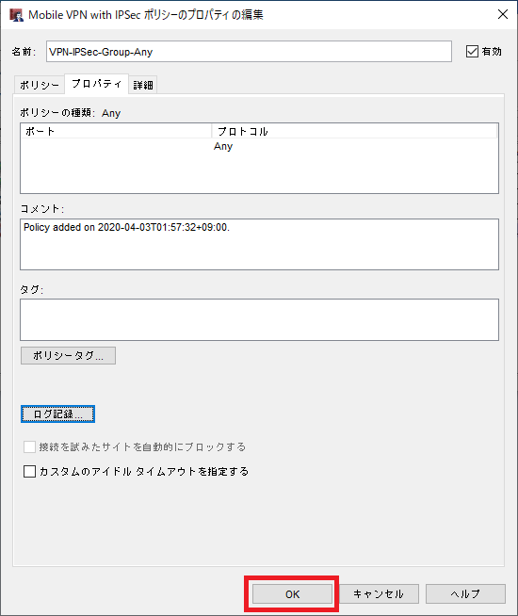
Task: Click inside the コメント text area
Action: click(259, 244)
